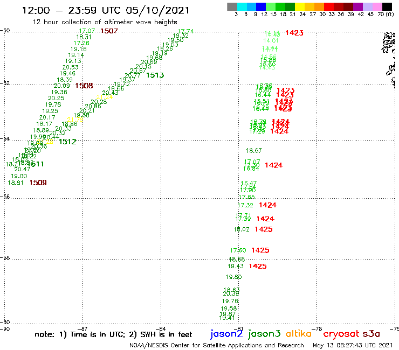The image size is (399, 350).
Task: Click the wave height value 19.80
Action: (233, 277)
